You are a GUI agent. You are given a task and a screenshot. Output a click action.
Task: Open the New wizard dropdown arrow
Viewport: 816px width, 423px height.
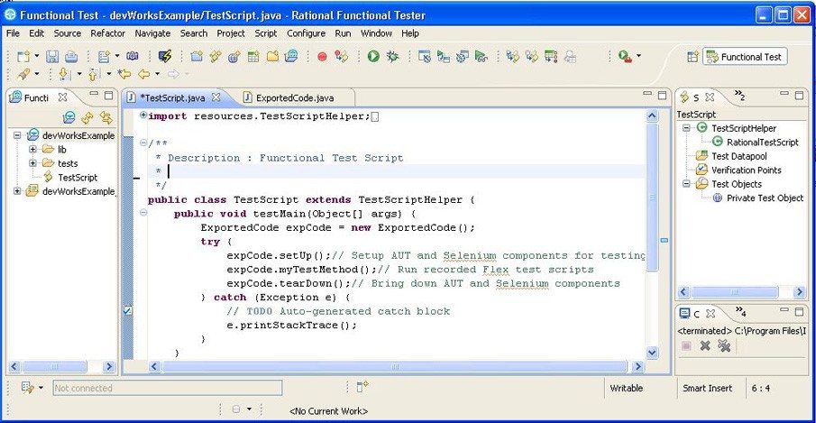(36, 56)
